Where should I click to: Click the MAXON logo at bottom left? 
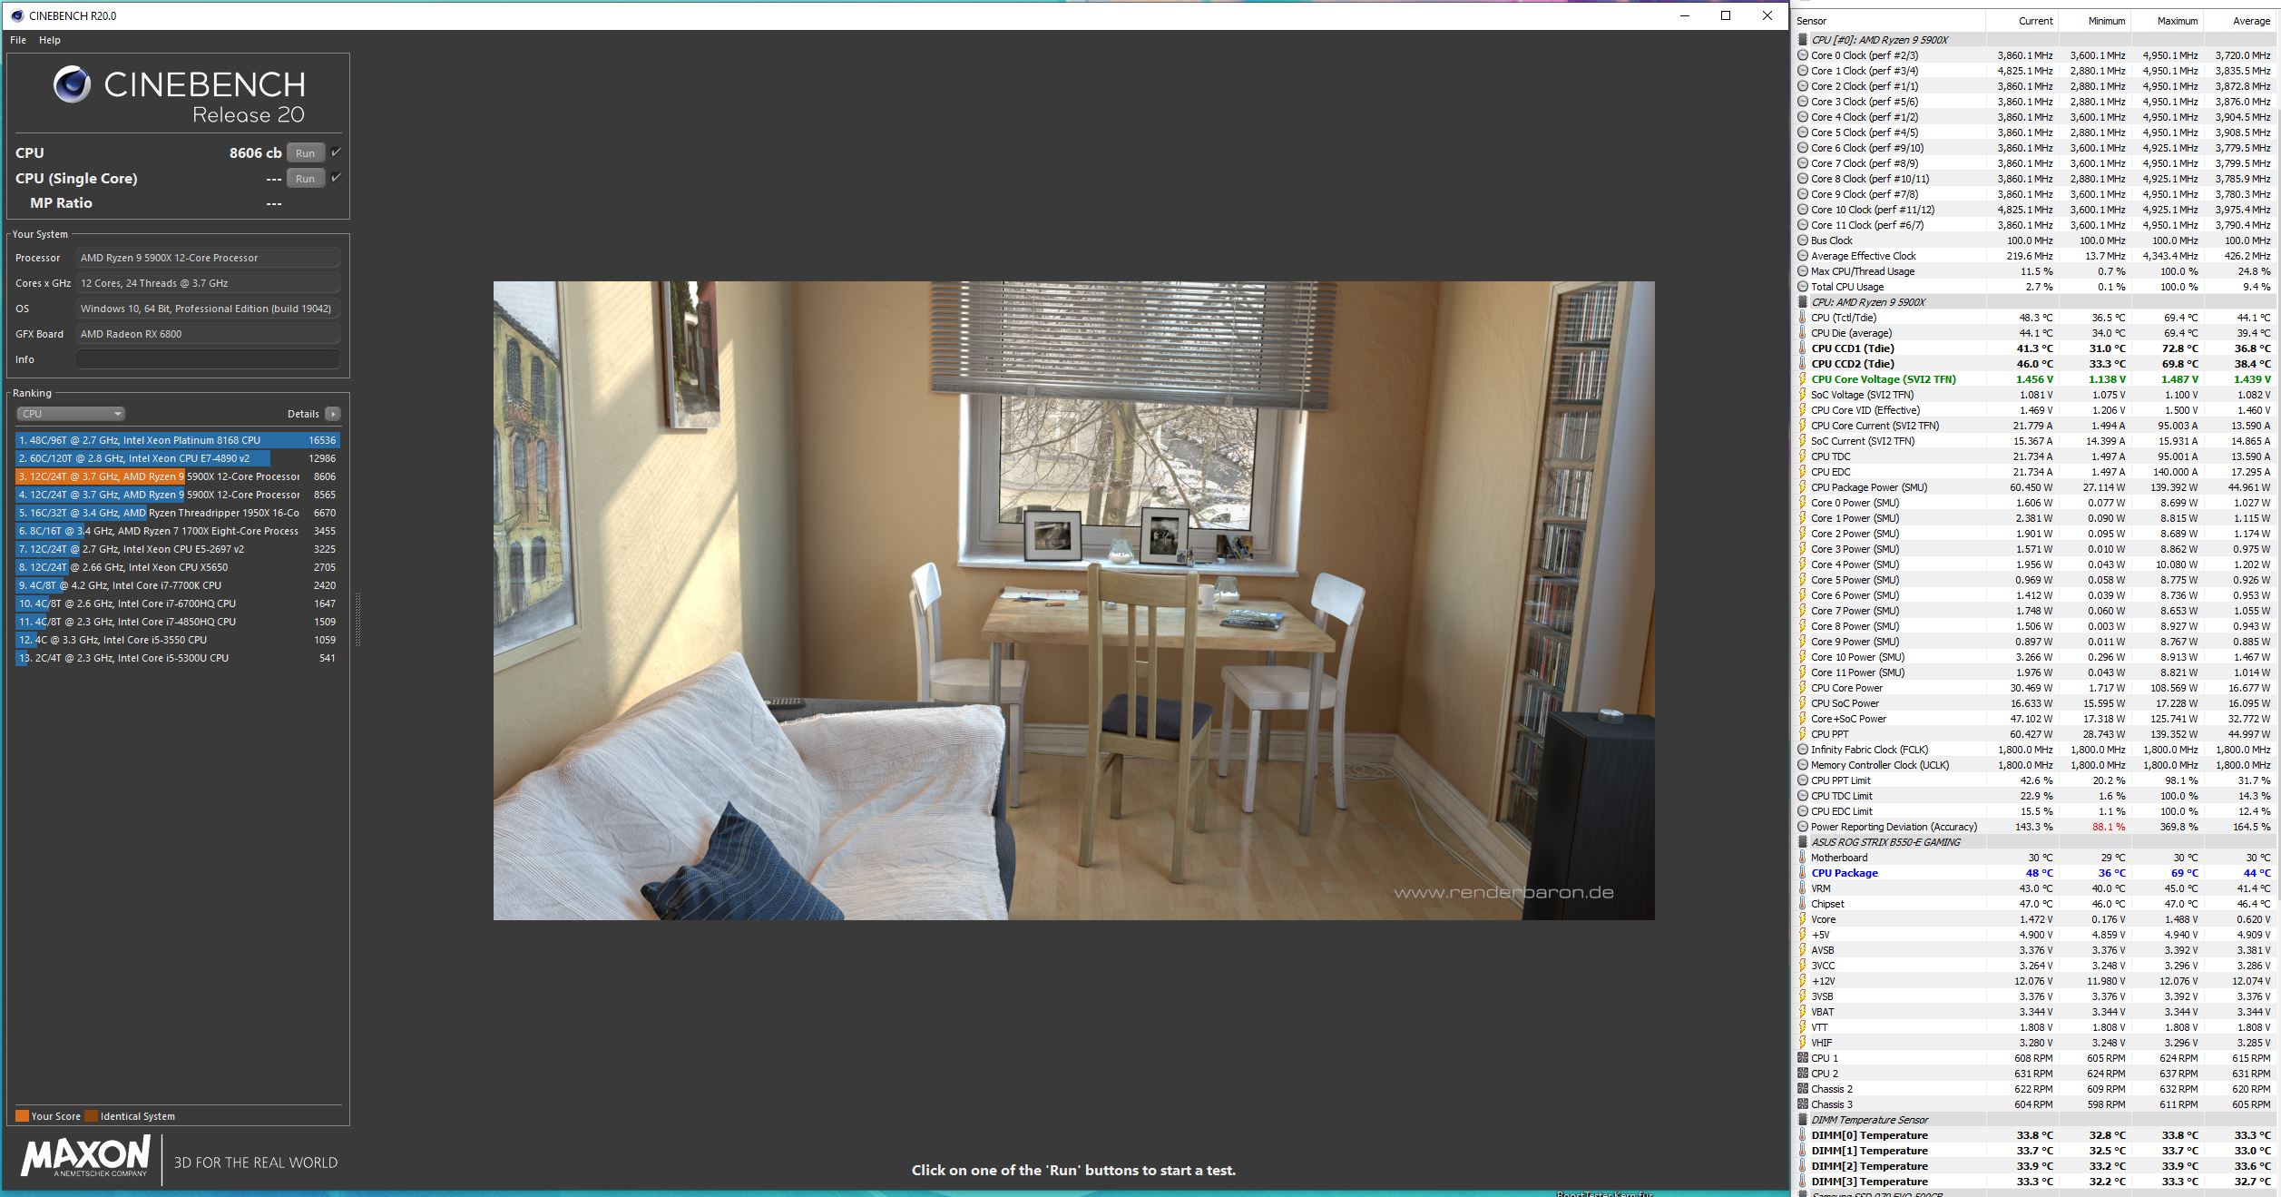coord(85,1157)
